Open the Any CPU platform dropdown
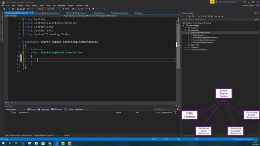The width and height of the screenshot is (260, 146). click(x=54, y=9)
